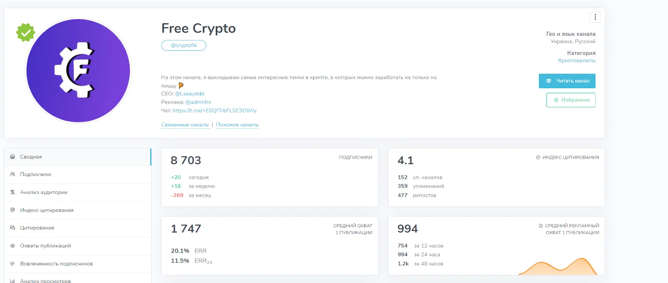
Task: Open Похожие каналы link
Action: tap(237, 125)
